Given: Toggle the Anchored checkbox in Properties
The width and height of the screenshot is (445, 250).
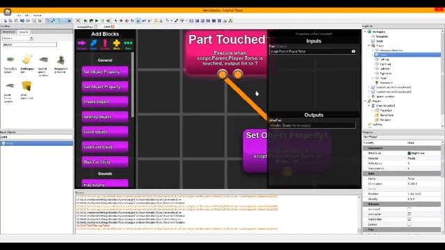Looking at the screenshot, I should 409,209.
